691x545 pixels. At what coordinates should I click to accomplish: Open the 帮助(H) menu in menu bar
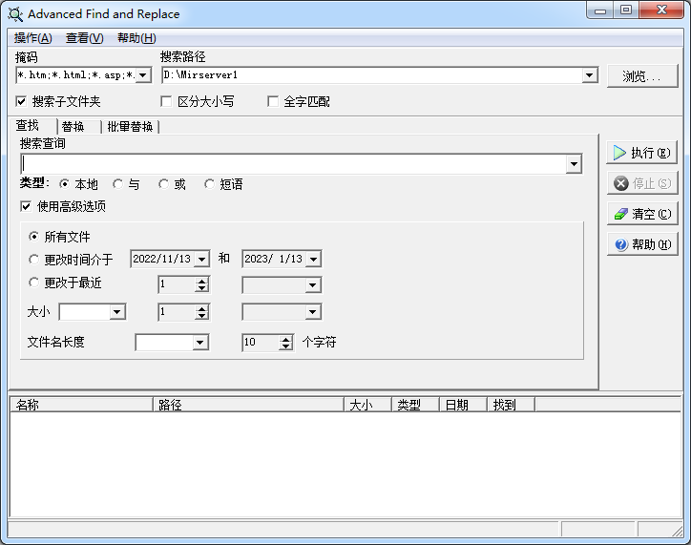(x=136, y=38)
